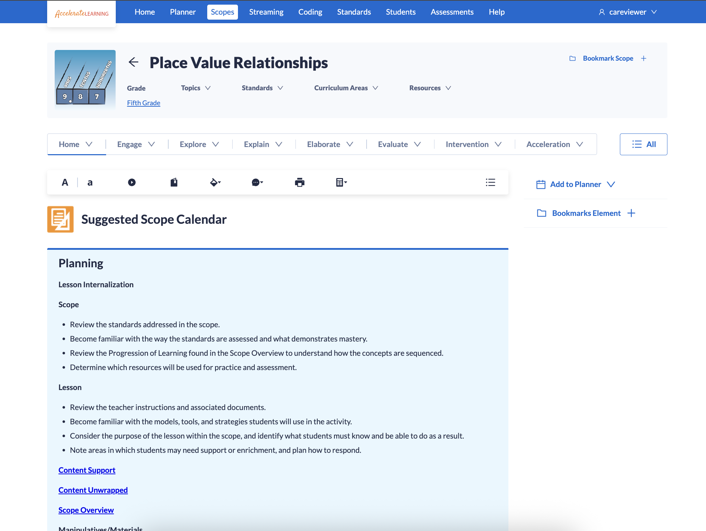Go back using the left arrow
Viewport: 706px width, 531px height.
pyautogui.click(x=134, y=62)
